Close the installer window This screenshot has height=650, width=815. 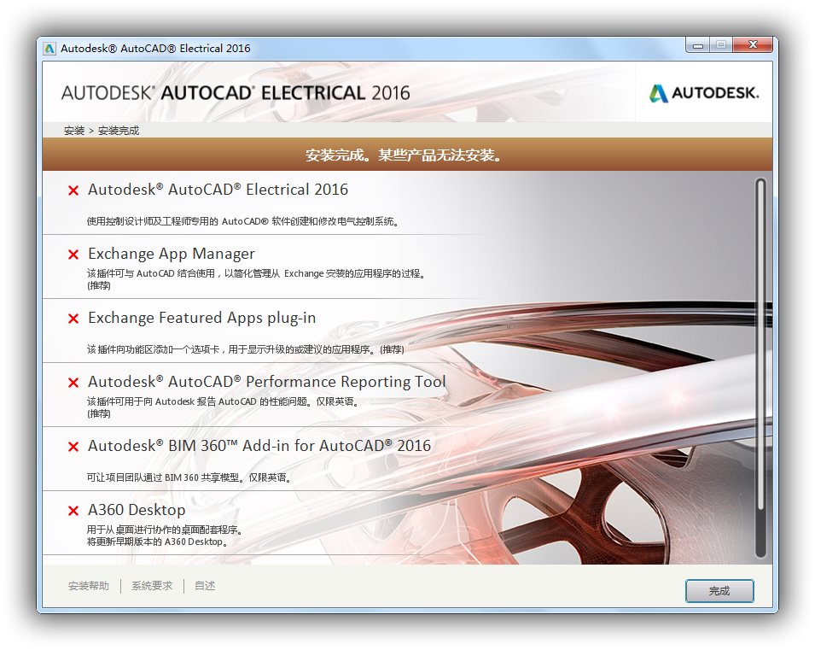(x=752, y=45)
